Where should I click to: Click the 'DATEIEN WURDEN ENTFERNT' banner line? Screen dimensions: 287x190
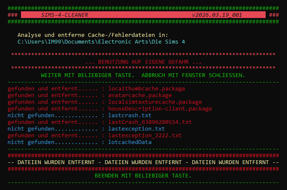click(143, 162)
